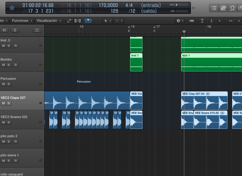Screen dimensions: 242x176
Task: Select the short Inst 1 region on Bombo
Action: (136, 62)
